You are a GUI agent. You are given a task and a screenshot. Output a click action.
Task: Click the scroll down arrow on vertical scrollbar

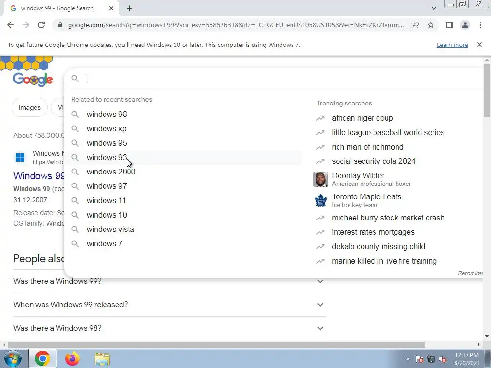[487, 336]
